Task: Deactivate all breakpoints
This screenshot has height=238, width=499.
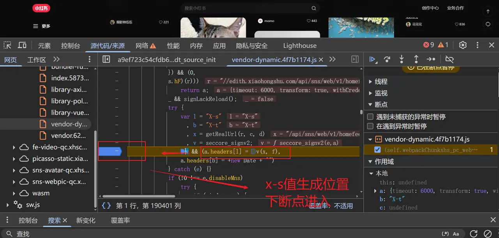Action: (449, 59)
